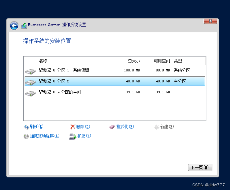The image size is (230, 190).
Task: Create a new partition via 新建(E)
Action: click(167, 127)
